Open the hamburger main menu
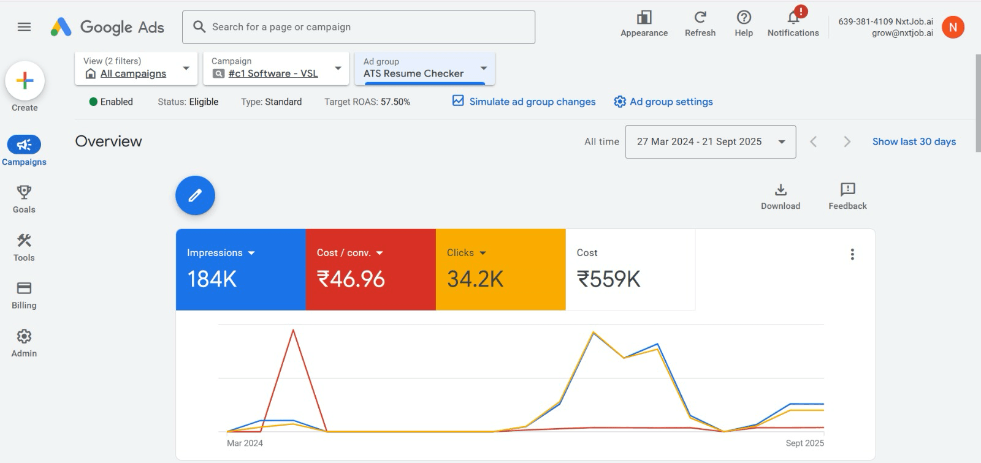Image resolution: width=981 pixels, height=463 pixels. click(24, 27)
